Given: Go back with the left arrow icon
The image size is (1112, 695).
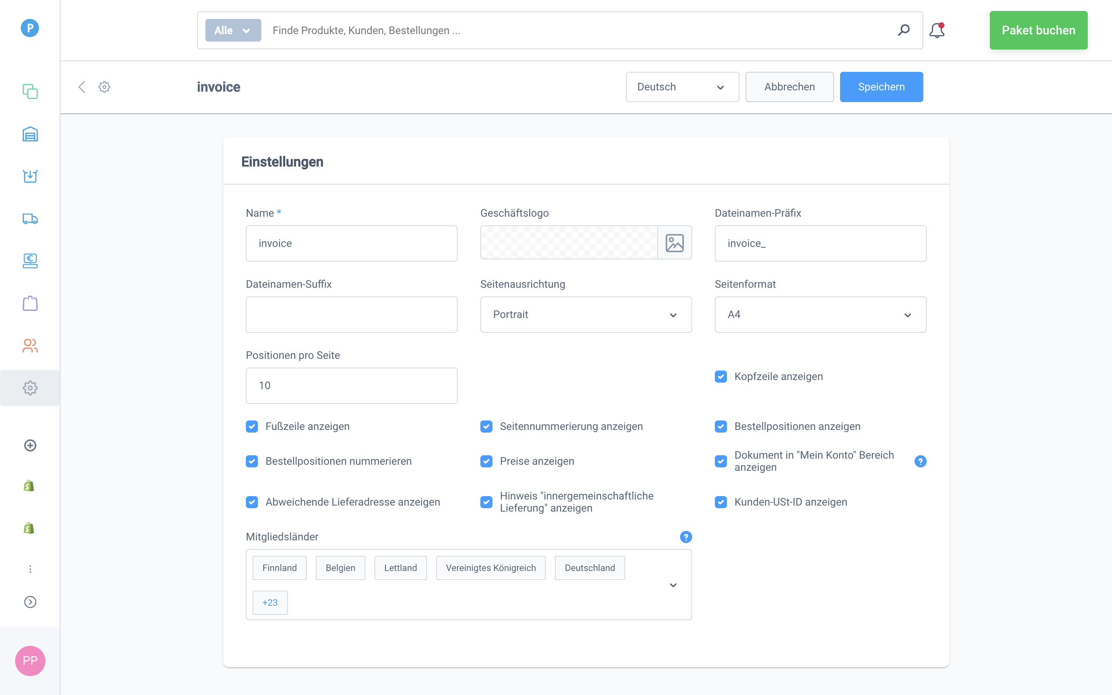Looking at the screenshot, I should point(82,87).
